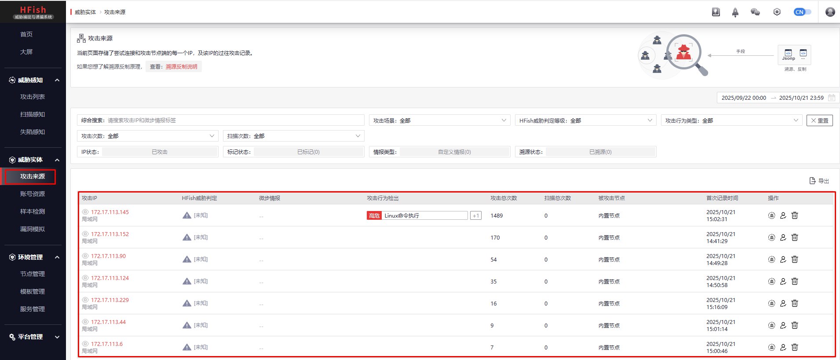Click the 综合搜索 search input field
Viewport: 840px width, 360px height.
coord(233,120)
